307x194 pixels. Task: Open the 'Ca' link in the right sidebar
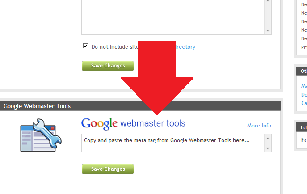[x=304, y=103]
